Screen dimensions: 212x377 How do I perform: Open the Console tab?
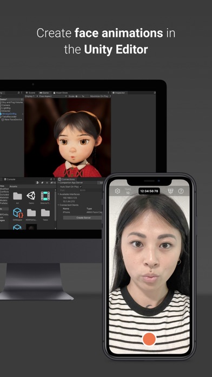[x=10, y=179]
